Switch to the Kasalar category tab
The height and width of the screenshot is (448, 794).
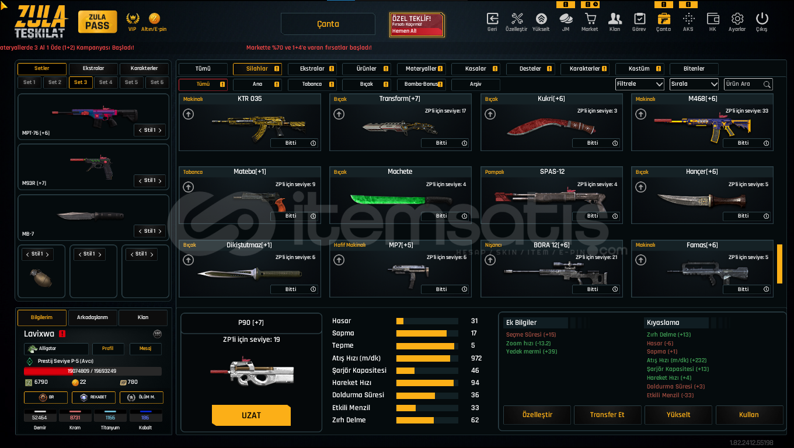[x=476, y=69]
